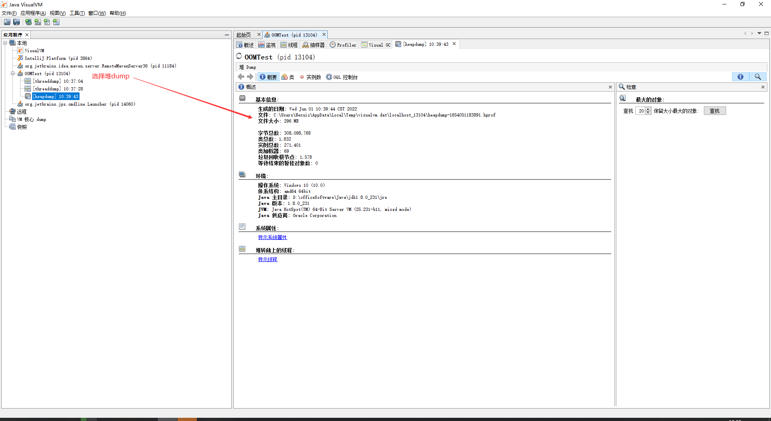
Task: Switch to the Profiler tab
Action: click(343, 45)
